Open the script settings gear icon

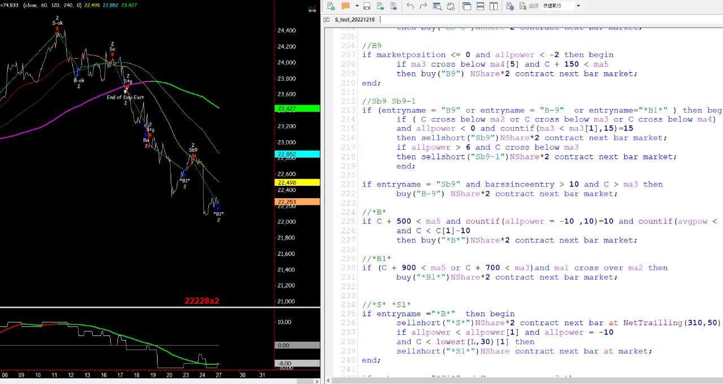pyautogui.click(x=510, y=6)
